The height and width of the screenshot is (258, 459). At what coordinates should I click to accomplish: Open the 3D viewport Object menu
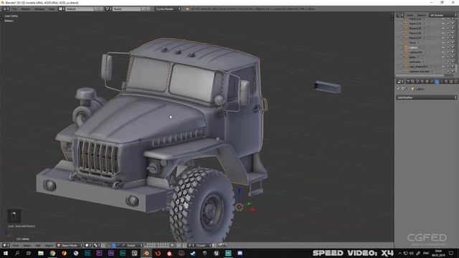[49, 245]
